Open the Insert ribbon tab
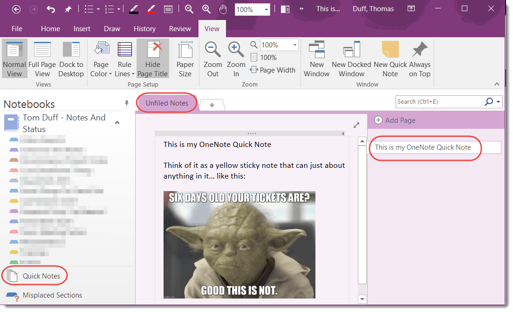 (x=82, y=29)
